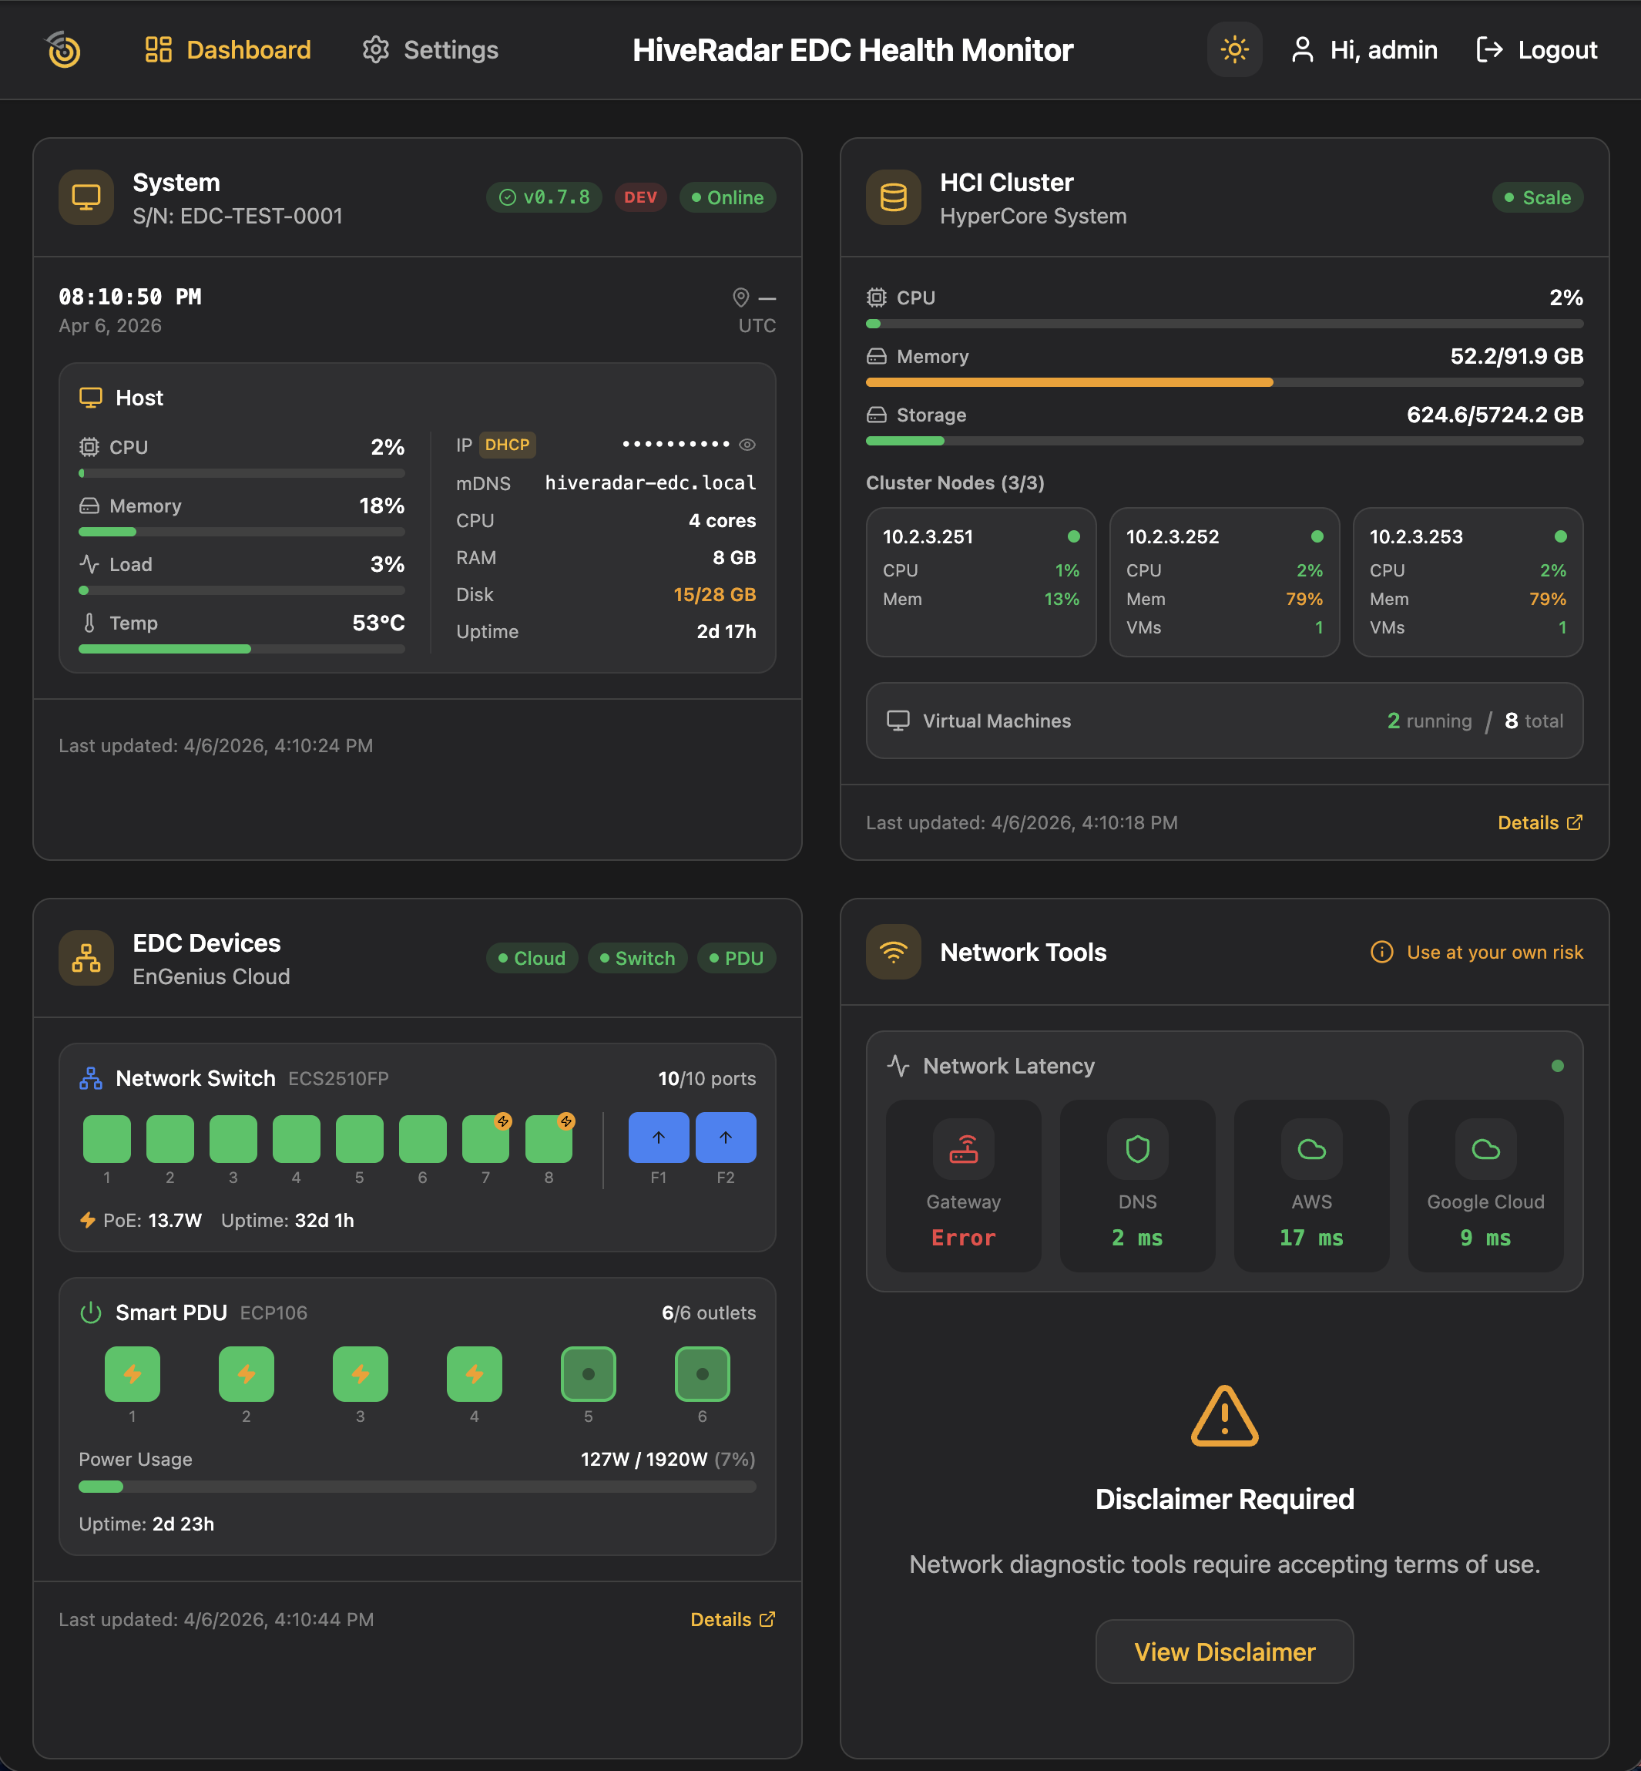
Task: Click the Switch status badge
Action: 638,957
